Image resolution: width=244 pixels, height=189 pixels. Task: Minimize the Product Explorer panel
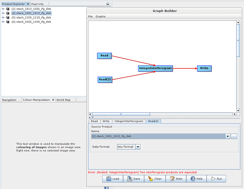[x=108, y=4]
